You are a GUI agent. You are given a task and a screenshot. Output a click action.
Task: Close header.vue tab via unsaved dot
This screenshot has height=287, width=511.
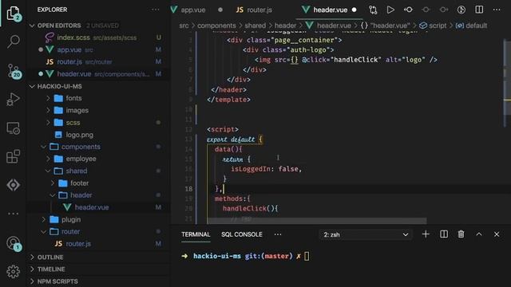click(x=355, y=10)
